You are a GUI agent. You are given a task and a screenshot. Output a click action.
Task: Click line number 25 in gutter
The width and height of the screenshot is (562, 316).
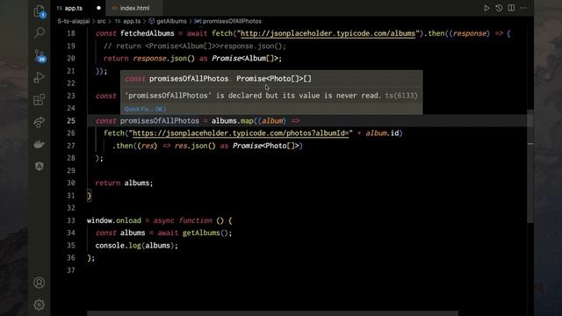[71, 121]
